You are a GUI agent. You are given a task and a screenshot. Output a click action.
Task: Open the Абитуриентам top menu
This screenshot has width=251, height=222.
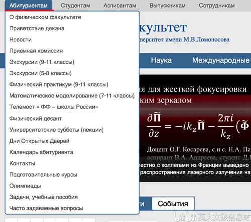click(x=28, y=6)
